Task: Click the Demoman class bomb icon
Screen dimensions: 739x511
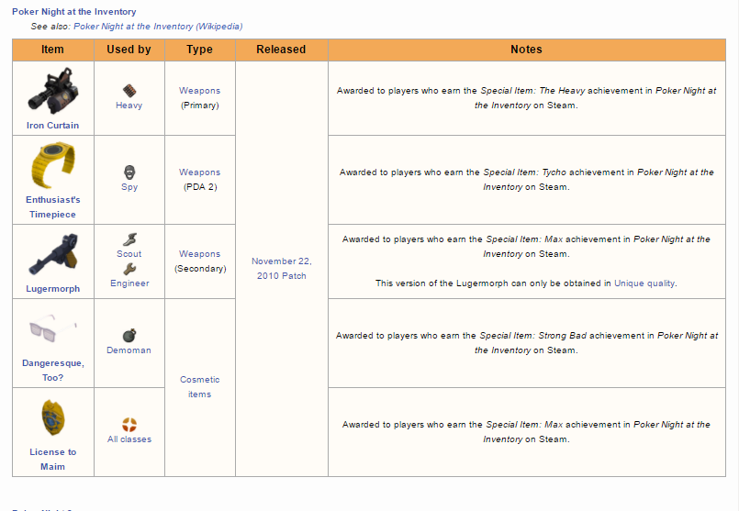Action: [x=129, y=336]
